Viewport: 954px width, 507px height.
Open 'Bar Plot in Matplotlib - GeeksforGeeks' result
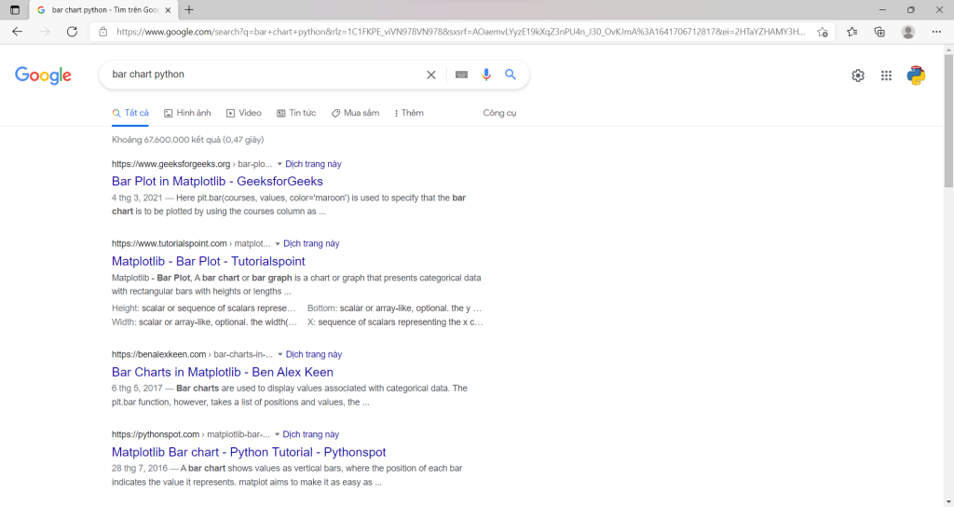pyautogui.click(x=217, y=182)
